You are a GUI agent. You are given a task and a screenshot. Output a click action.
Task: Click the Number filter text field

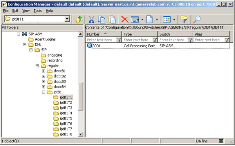101,40
